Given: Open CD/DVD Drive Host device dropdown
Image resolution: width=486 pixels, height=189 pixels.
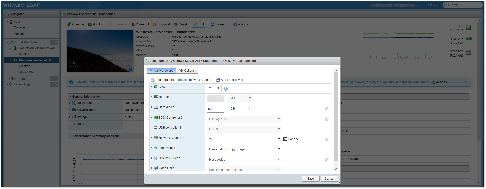Looking at the screenshot, I should [x=244, y=160].
